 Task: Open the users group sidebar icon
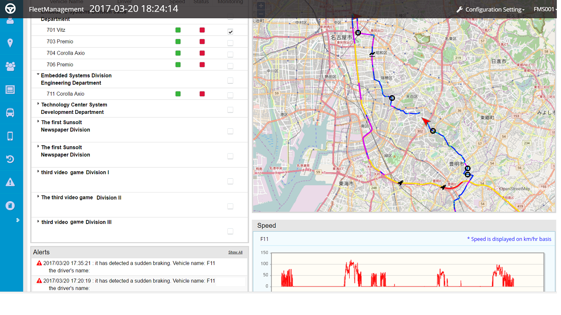tap(10, 66)
